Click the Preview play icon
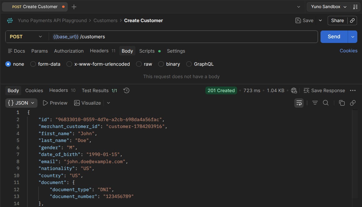The height and width of the screenshot is (207, 362). (46, 103)
